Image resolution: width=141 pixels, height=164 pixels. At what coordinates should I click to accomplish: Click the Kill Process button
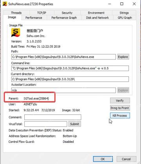pyautogui.click(x=120, y=116)
